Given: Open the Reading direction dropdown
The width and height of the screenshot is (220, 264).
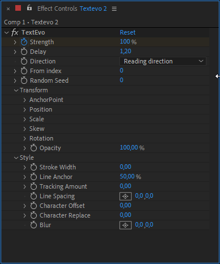Looking at the screenshot, I should [x=163, y=61].
